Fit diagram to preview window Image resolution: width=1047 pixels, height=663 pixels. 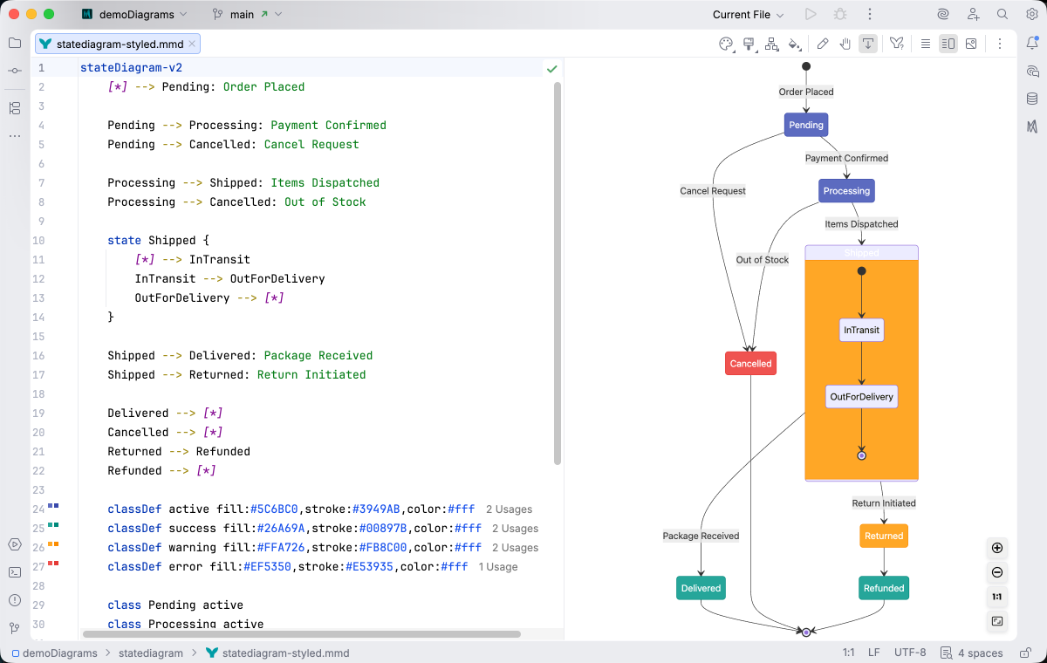(997, 622)
